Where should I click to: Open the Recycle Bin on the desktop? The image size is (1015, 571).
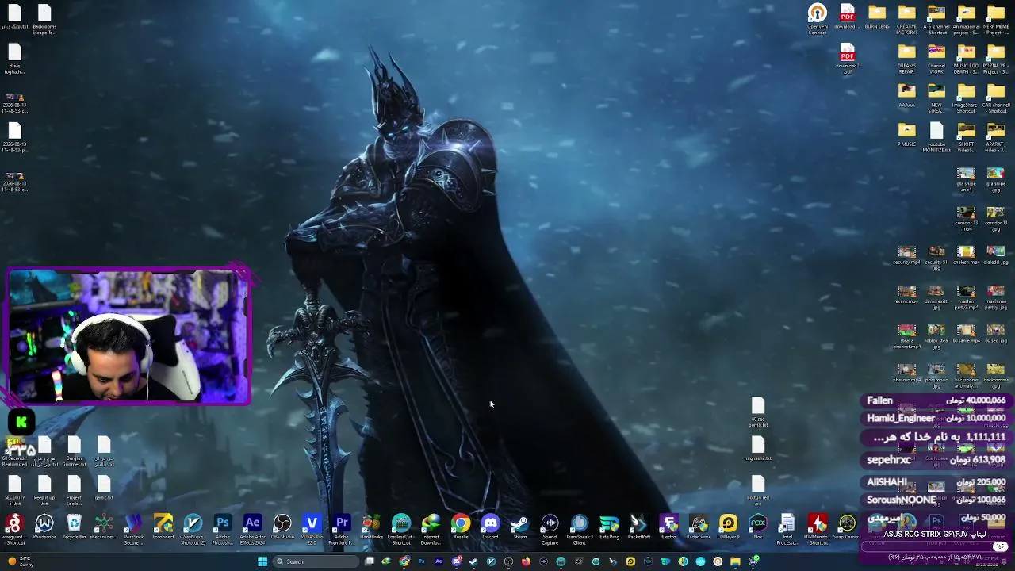pyautogui.click(x=74, y=528)
